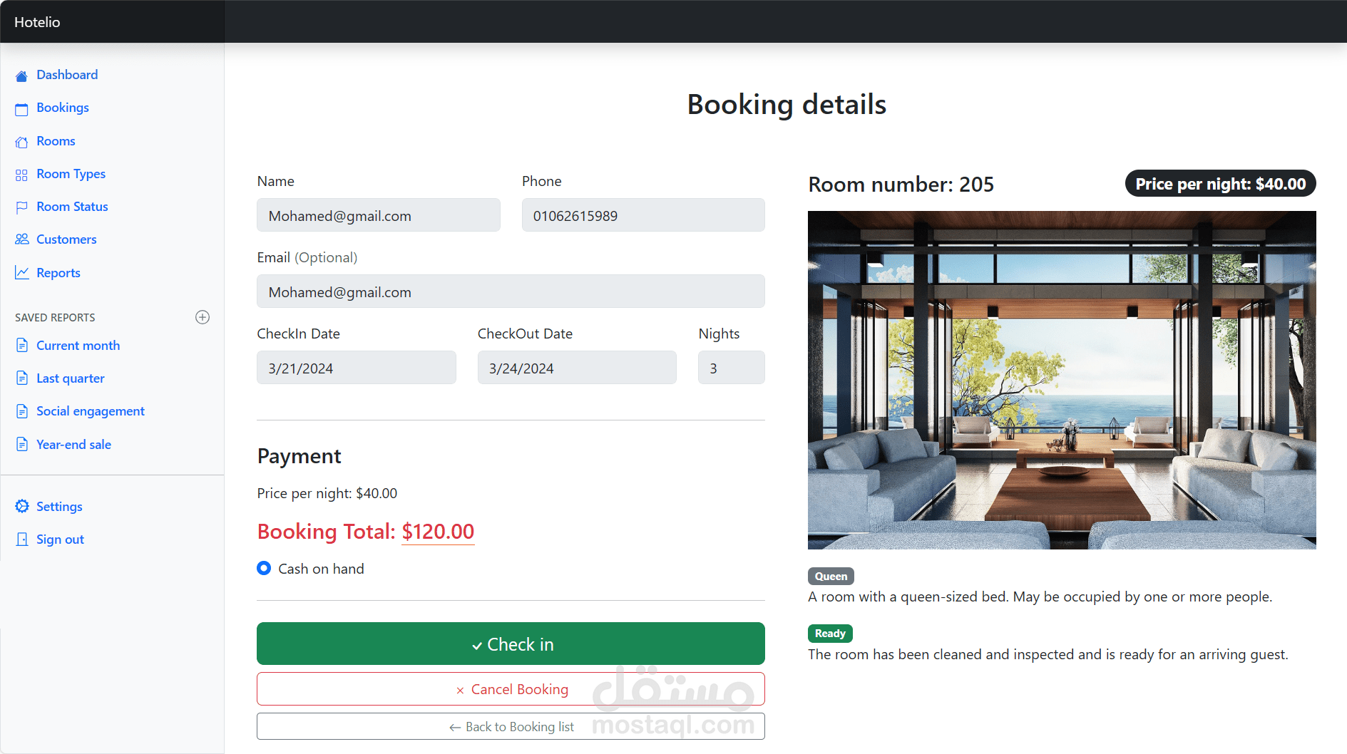Click the Phone number field
Viewport: 1347px width, 754px height.
(x=643, y=215)
